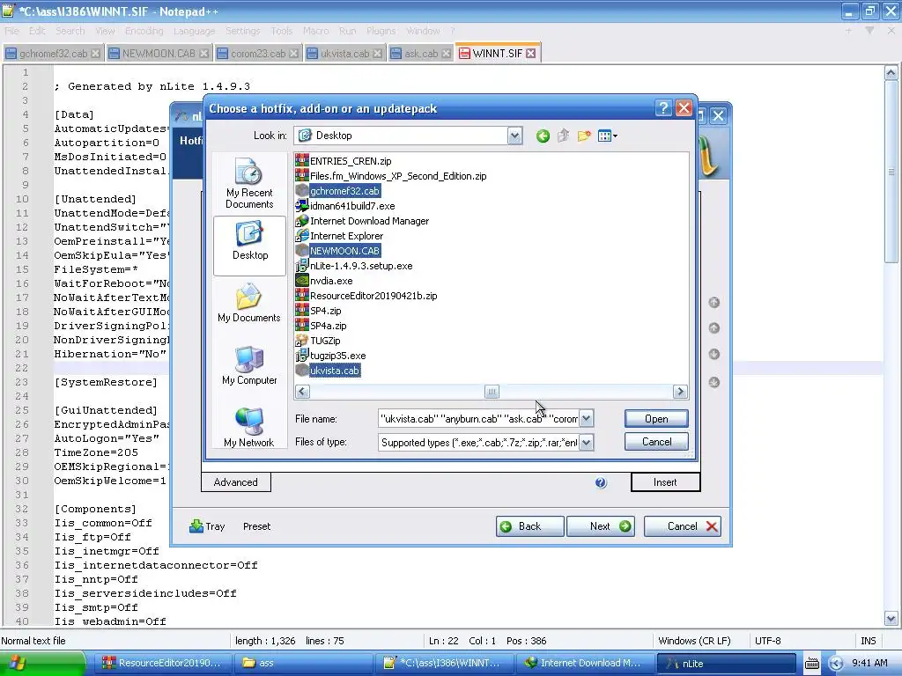The height and width of the screenshot is (676, 902).
Task: Click nLite Tray button
Action: point(207,526)
